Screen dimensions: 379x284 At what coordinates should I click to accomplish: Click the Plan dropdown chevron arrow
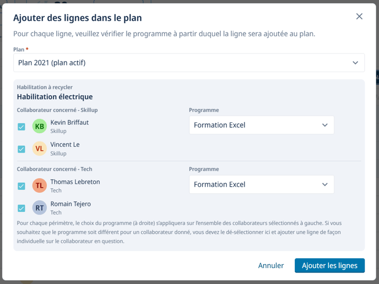[x=355, y=63]
